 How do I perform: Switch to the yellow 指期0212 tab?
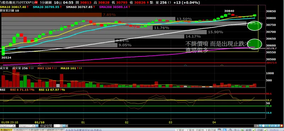6,130
